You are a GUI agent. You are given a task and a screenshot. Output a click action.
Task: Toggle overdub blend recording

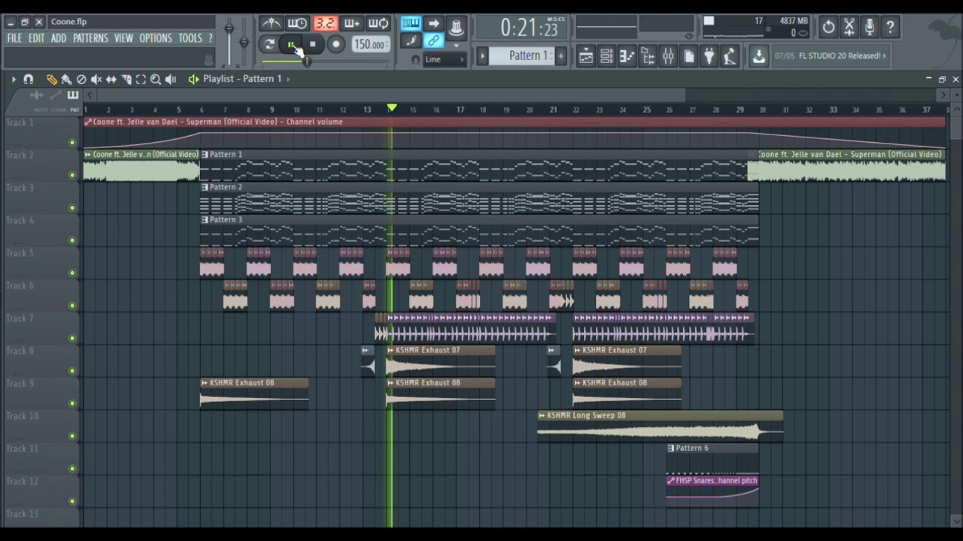tap(351, 24)
